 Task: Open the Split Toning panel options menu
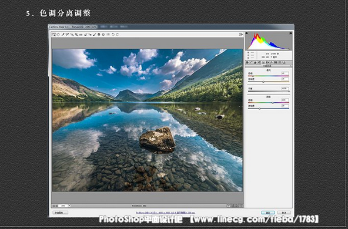291,66
